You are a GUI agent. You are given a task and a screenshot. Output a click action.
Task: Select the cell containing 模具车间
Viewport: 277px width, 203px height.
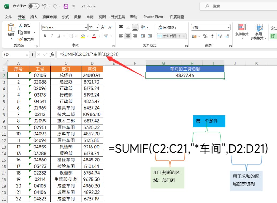click(x=66, y=108)
